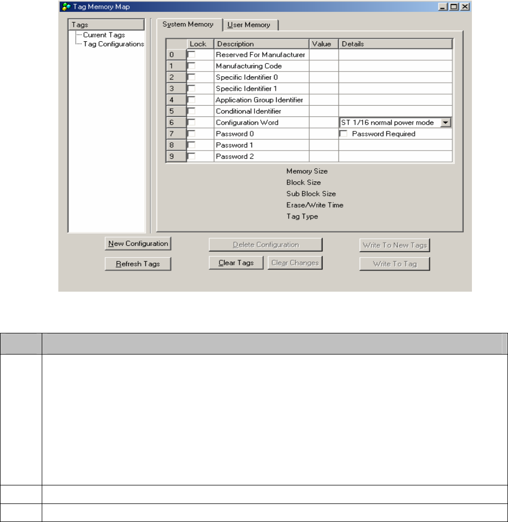Image resolution: width=508 pixels, height=522 pixels.
Task: Click the Tags tree header
Action: [106, 25]
